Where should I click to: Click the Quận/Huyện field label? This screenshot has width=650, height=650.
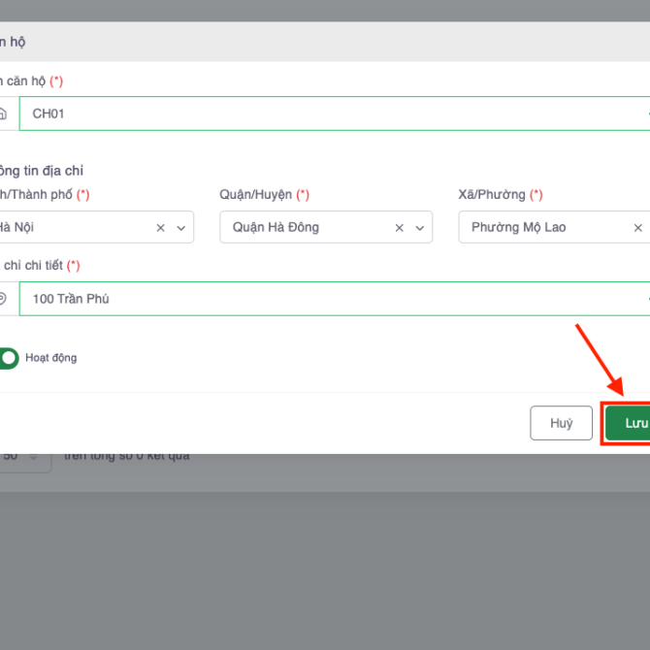pyautogui.click(x=256, y=194)
